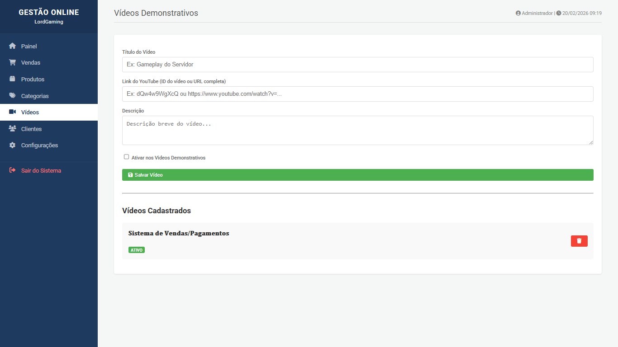Click the Sistema de Vendas/Pagamentos video title

pyautogui.click(x=179, y=234)
